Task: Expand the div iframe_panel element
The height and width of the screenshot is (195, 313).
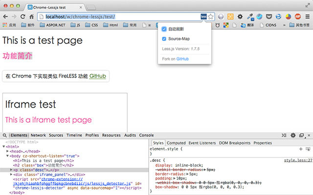Action: pos(11,175)
